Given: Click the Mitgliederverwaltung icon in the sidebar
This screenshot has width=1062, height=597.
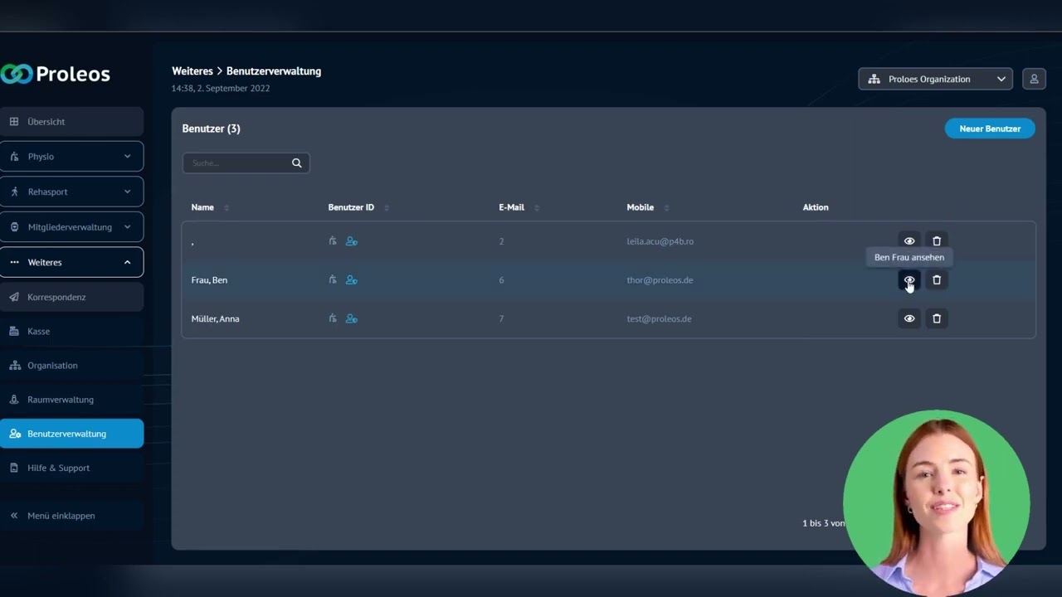Looking at the screenshot, I should 14,227.
